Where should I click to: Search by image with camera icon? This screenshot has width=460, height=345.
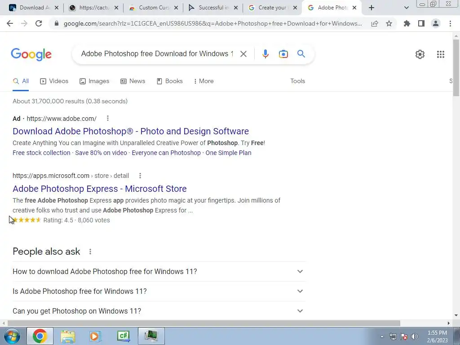click(283, 54)
